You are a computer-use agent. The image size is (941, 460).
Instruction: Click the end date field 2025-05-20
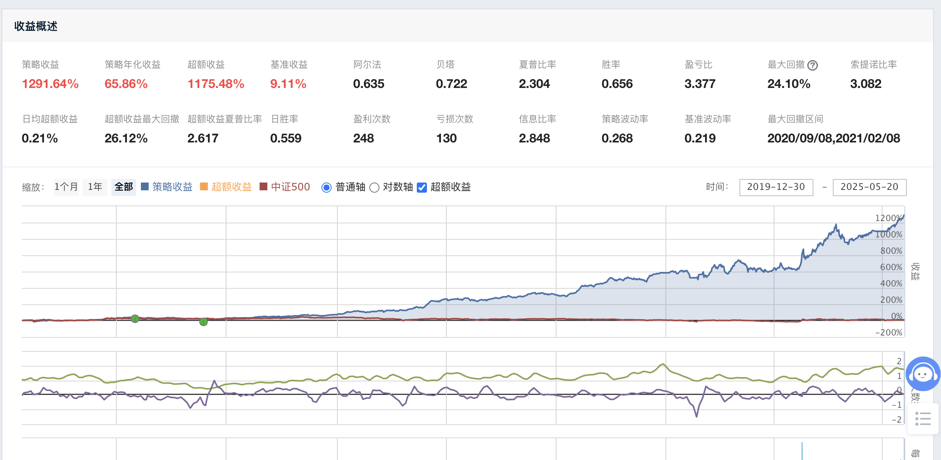click(869, 187)
